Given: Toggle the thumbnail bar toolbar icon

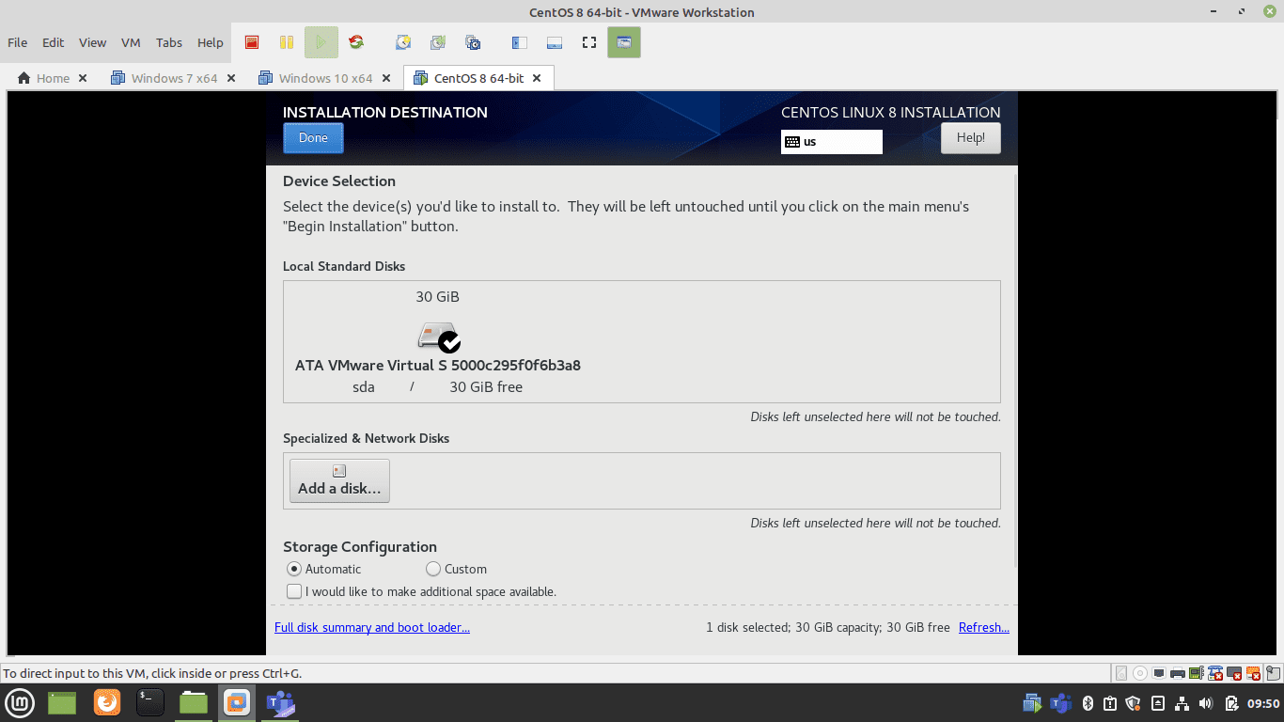Looking at the screenshot, I should pos(554,42).
